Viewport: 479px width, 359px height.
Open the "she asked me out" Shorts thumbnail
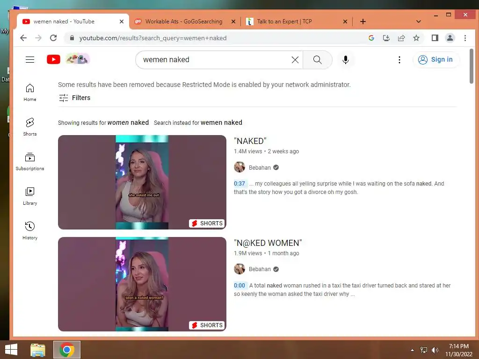coord(142,182)
